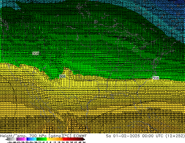Click the "00:00 UTC" time text

(x=153, y=136)
